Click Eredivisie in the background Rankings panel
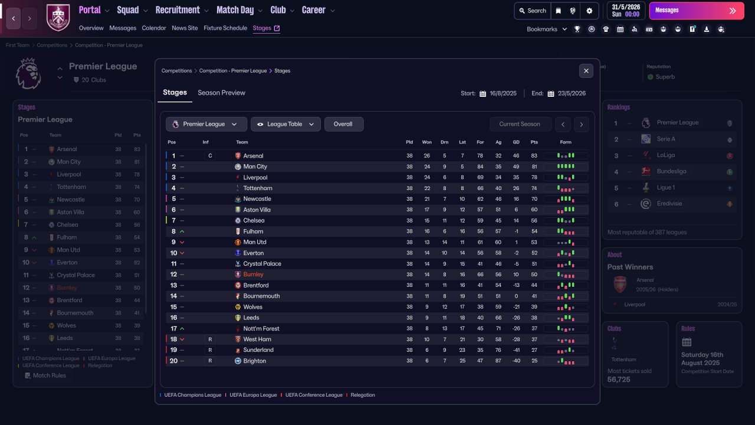This screenshot has height=425, width=755. 670,204
